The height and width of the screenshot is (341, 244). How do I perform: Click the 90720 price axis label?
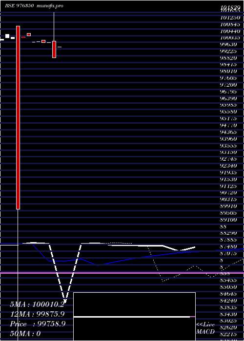pos(228,193)
